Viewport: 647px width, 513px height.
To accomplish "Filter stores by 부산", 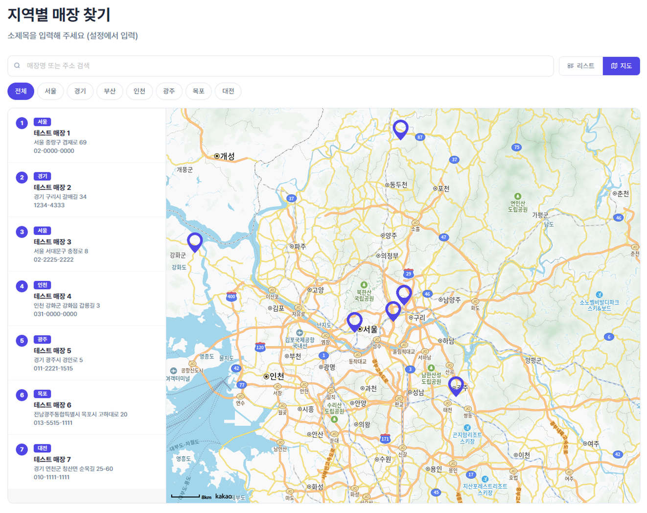I will point(110,91).
